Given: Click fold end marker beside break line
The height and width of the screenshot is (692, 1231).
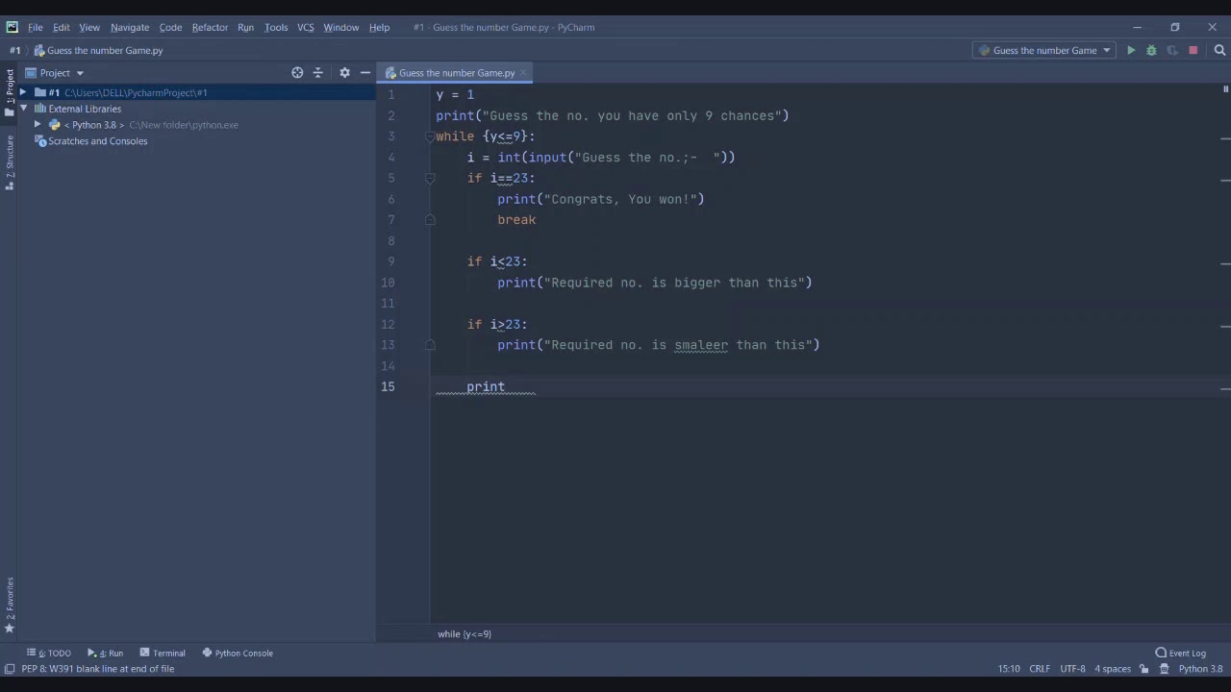Looking at the screenshot, I should [430, 220].
